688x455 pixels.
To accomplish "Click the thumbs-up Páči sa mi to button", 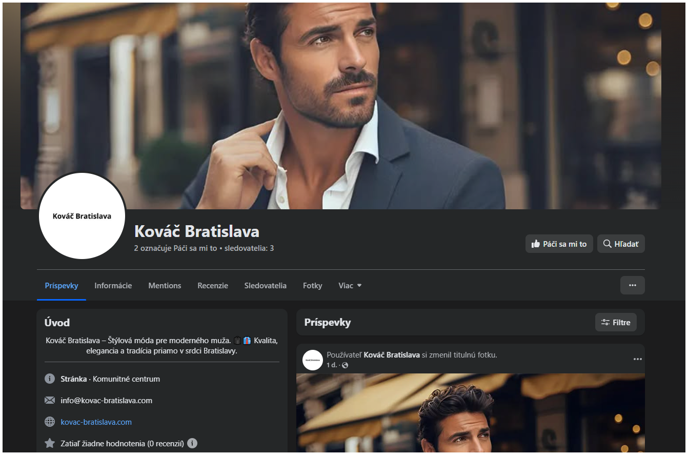I will pyautogui.click(x=559, y=244).
